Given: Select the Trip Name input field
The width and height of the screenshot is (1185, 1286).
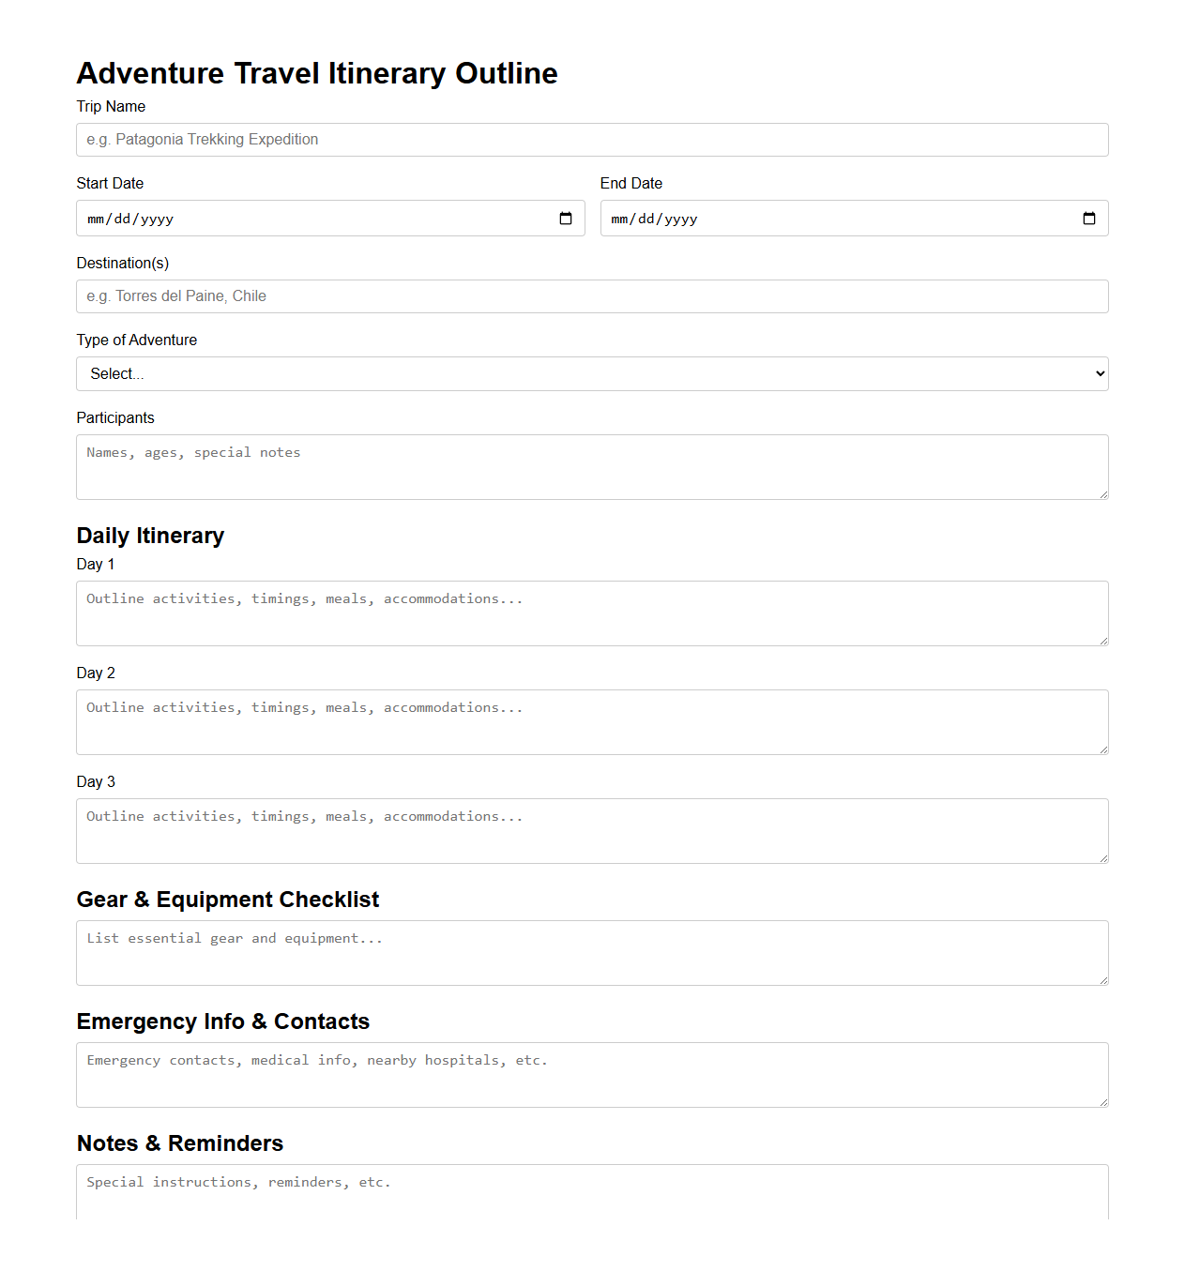Looking at the screenshot, I should point(592,139).
